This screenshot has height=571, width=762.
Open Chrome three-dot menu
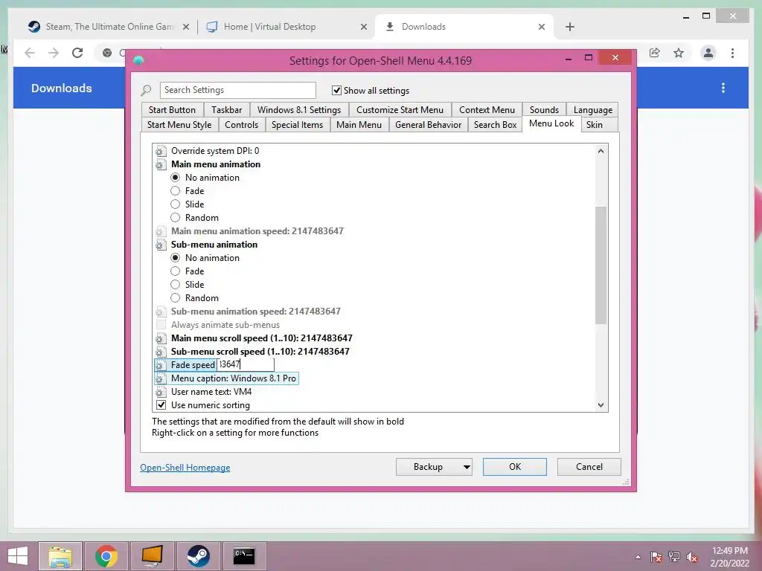[732, 53]
